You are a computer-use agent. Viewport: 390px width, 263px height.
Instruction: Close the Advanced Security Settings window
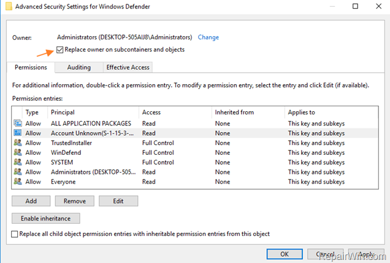pos(378,6)
